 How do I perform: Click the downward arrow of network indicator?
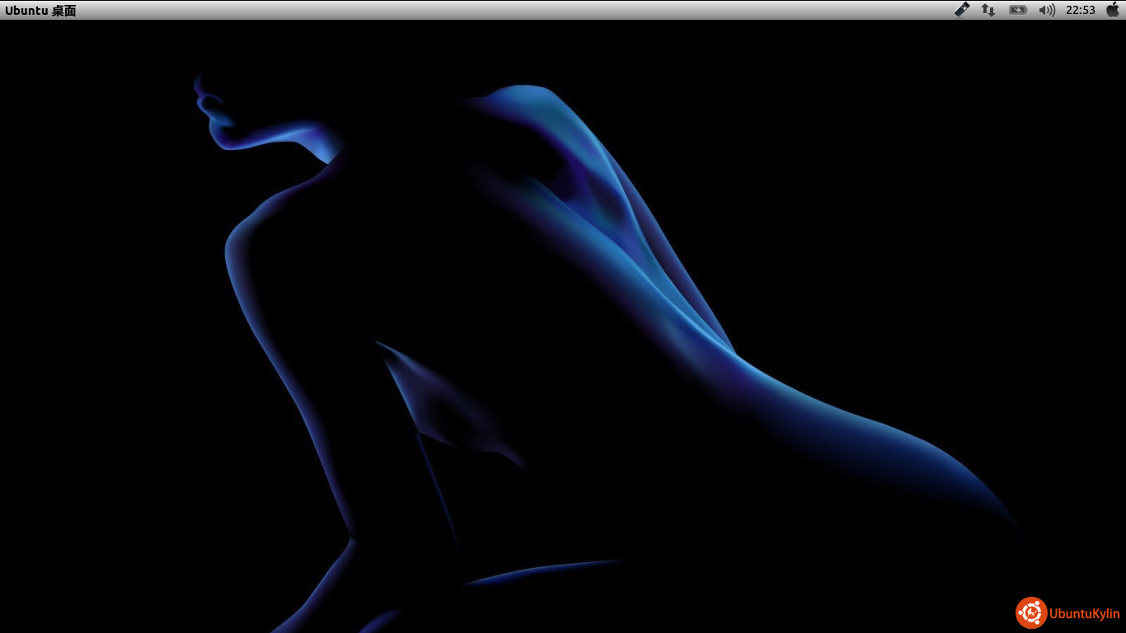(991, 12)
